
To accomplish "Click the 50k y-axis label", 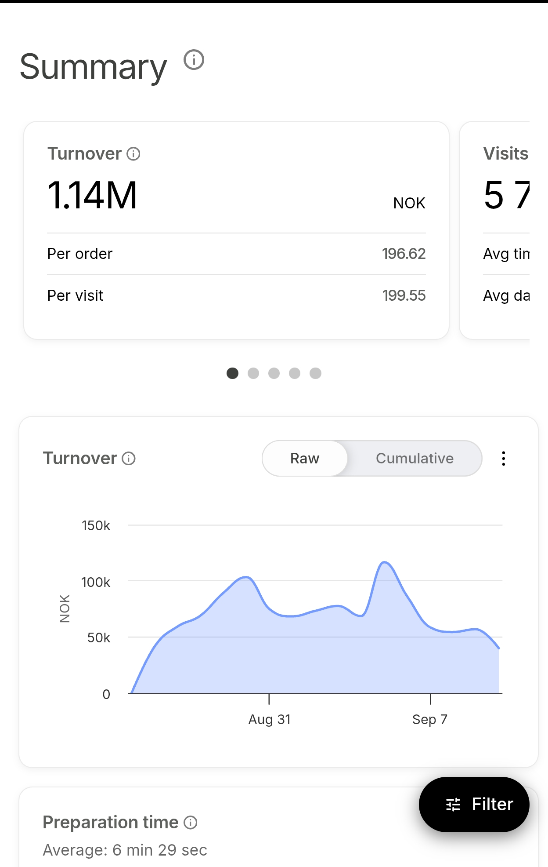I will pos(99,637).
